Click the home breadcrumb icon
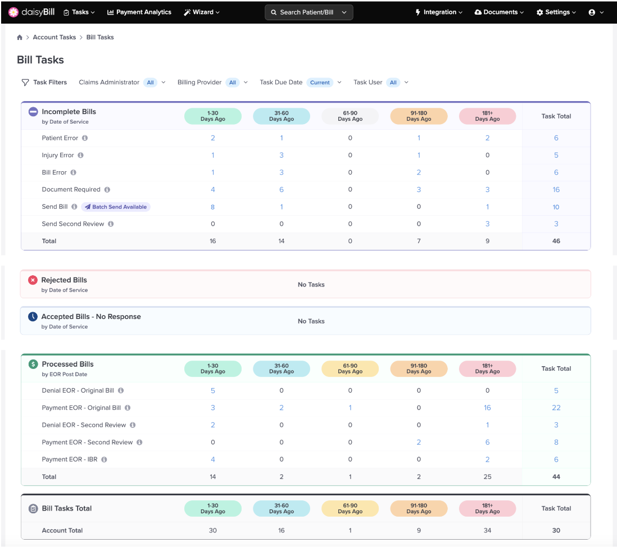This screenshot has height=547, width=617. [19, 37]
